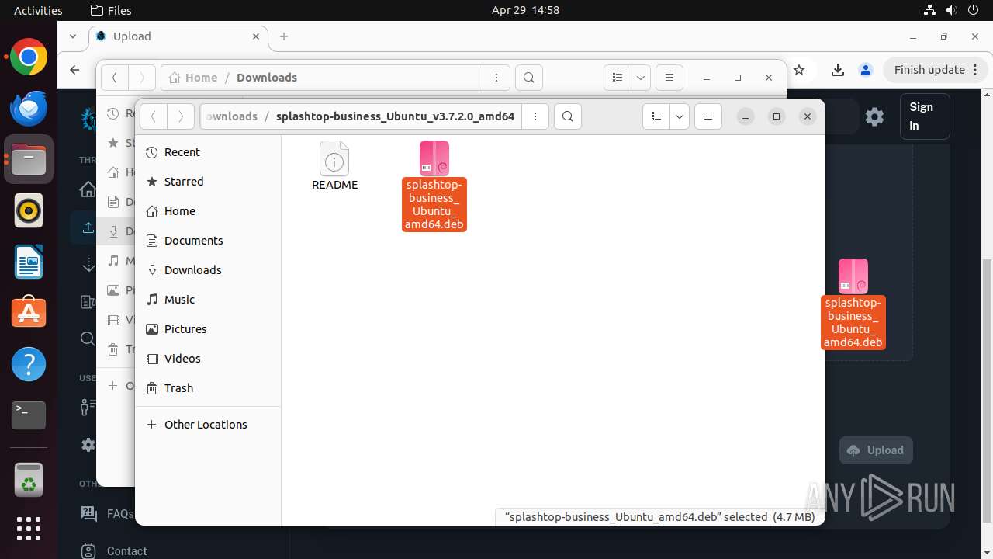Open browser downloads icon
The height and width of the screenshot is (559, 993).
tap(838, 70)
